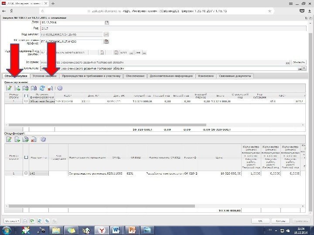Click the red-cross delete icon in Финансирование toolbar
The image size is (314, 235).
point(50,88)
